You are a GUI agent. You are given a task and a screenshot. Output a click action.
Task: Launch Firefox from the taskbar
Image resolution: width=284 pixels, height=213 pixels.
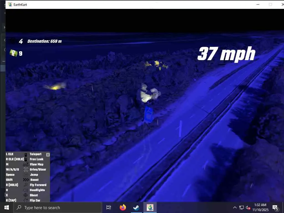(x=123, y=207)
